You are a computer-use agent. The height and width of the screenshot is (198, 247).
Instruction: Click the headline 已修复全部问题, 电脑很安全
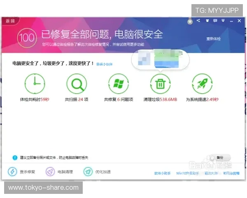tap(102, 34)
